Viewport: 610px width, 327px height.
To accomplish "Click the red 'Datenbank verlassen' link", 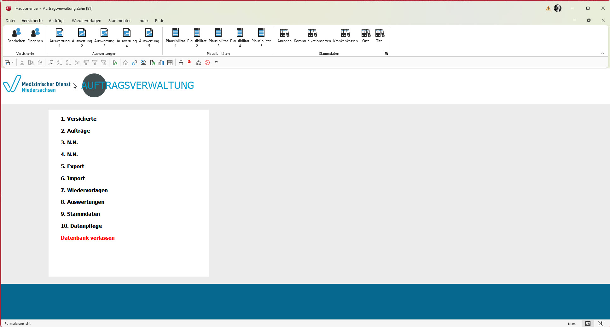I will click(x=88, y=238).
